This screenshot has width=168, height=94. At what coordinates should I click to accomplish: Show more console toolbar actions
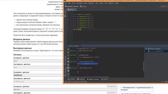(x=68, y=77)
